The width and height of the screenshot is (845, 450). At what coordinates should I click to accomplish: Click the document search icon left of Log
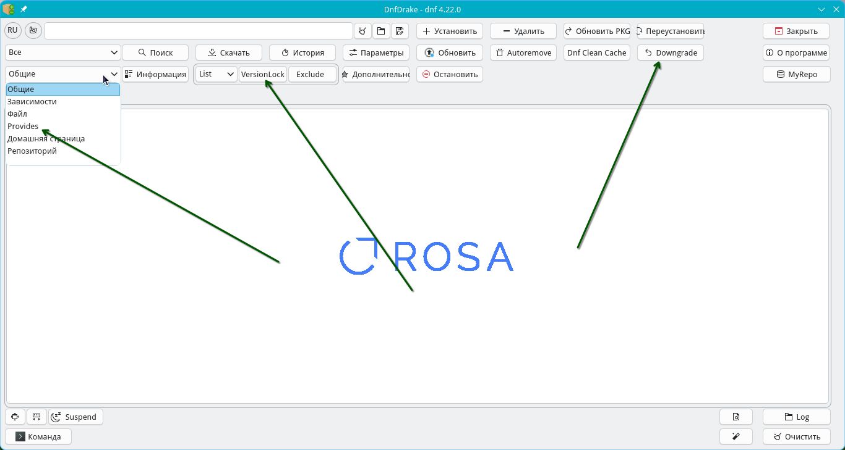tap(736, 417)
